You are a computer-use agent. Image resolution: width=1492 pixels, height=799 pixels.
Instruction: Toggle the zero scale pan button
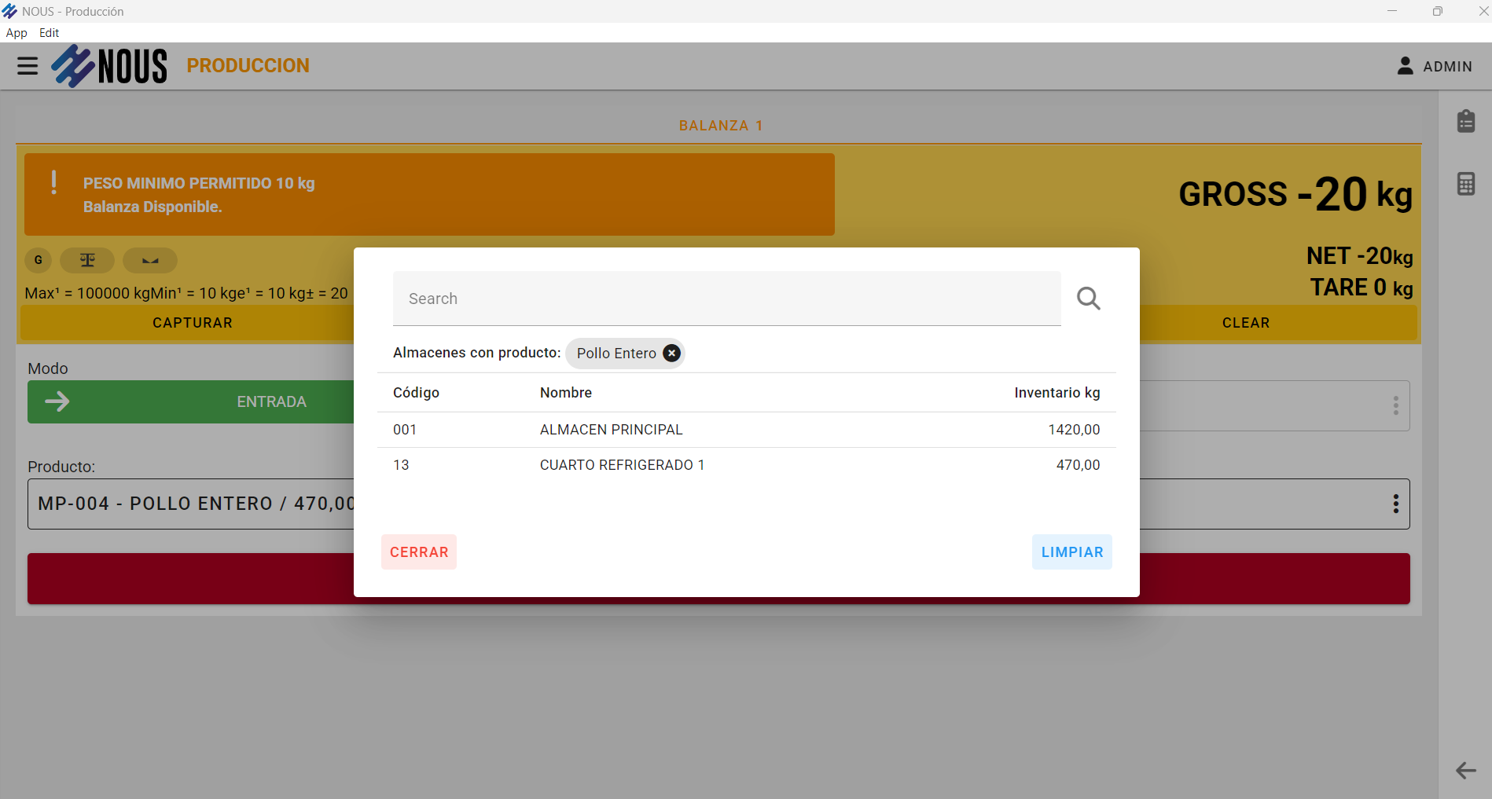coord(150,260)
